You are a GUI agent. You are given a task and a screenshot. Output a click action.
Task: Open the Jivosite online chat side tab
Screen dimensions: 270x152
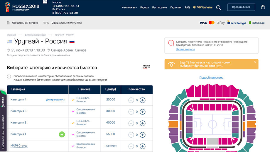pyautogui.click(x=3, y=121)
